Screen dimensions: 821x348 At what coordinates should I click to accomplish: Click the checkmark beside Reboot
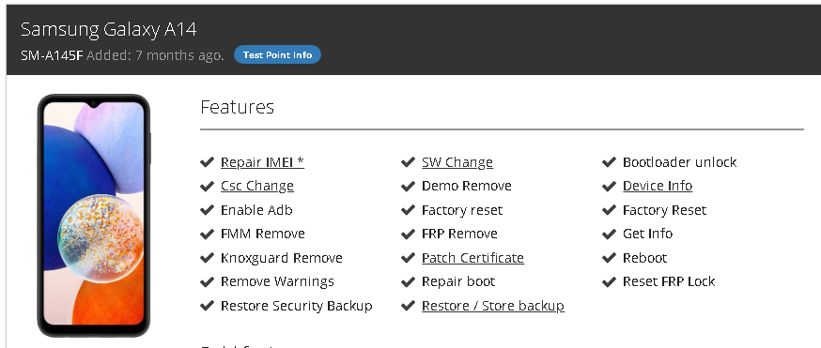click(609, 258)
